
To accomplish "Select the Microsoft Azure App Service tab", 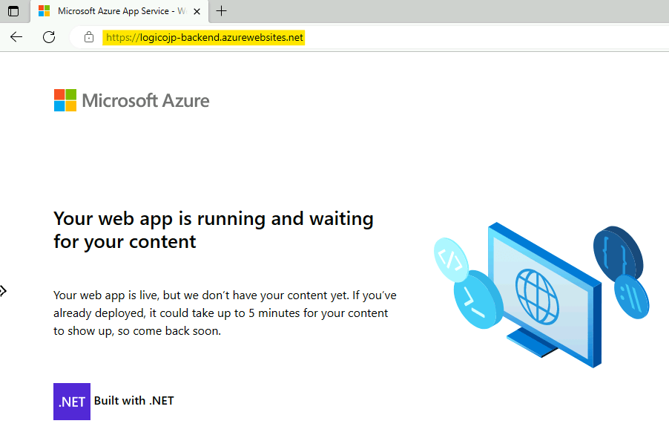I will coord(111,11).
